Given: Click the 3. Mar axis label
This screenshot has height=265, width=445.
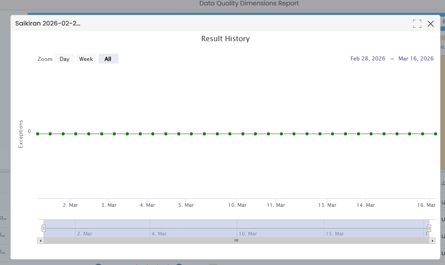Looking at the screenshot, I should pyautogui.click(x=109, y=205).
